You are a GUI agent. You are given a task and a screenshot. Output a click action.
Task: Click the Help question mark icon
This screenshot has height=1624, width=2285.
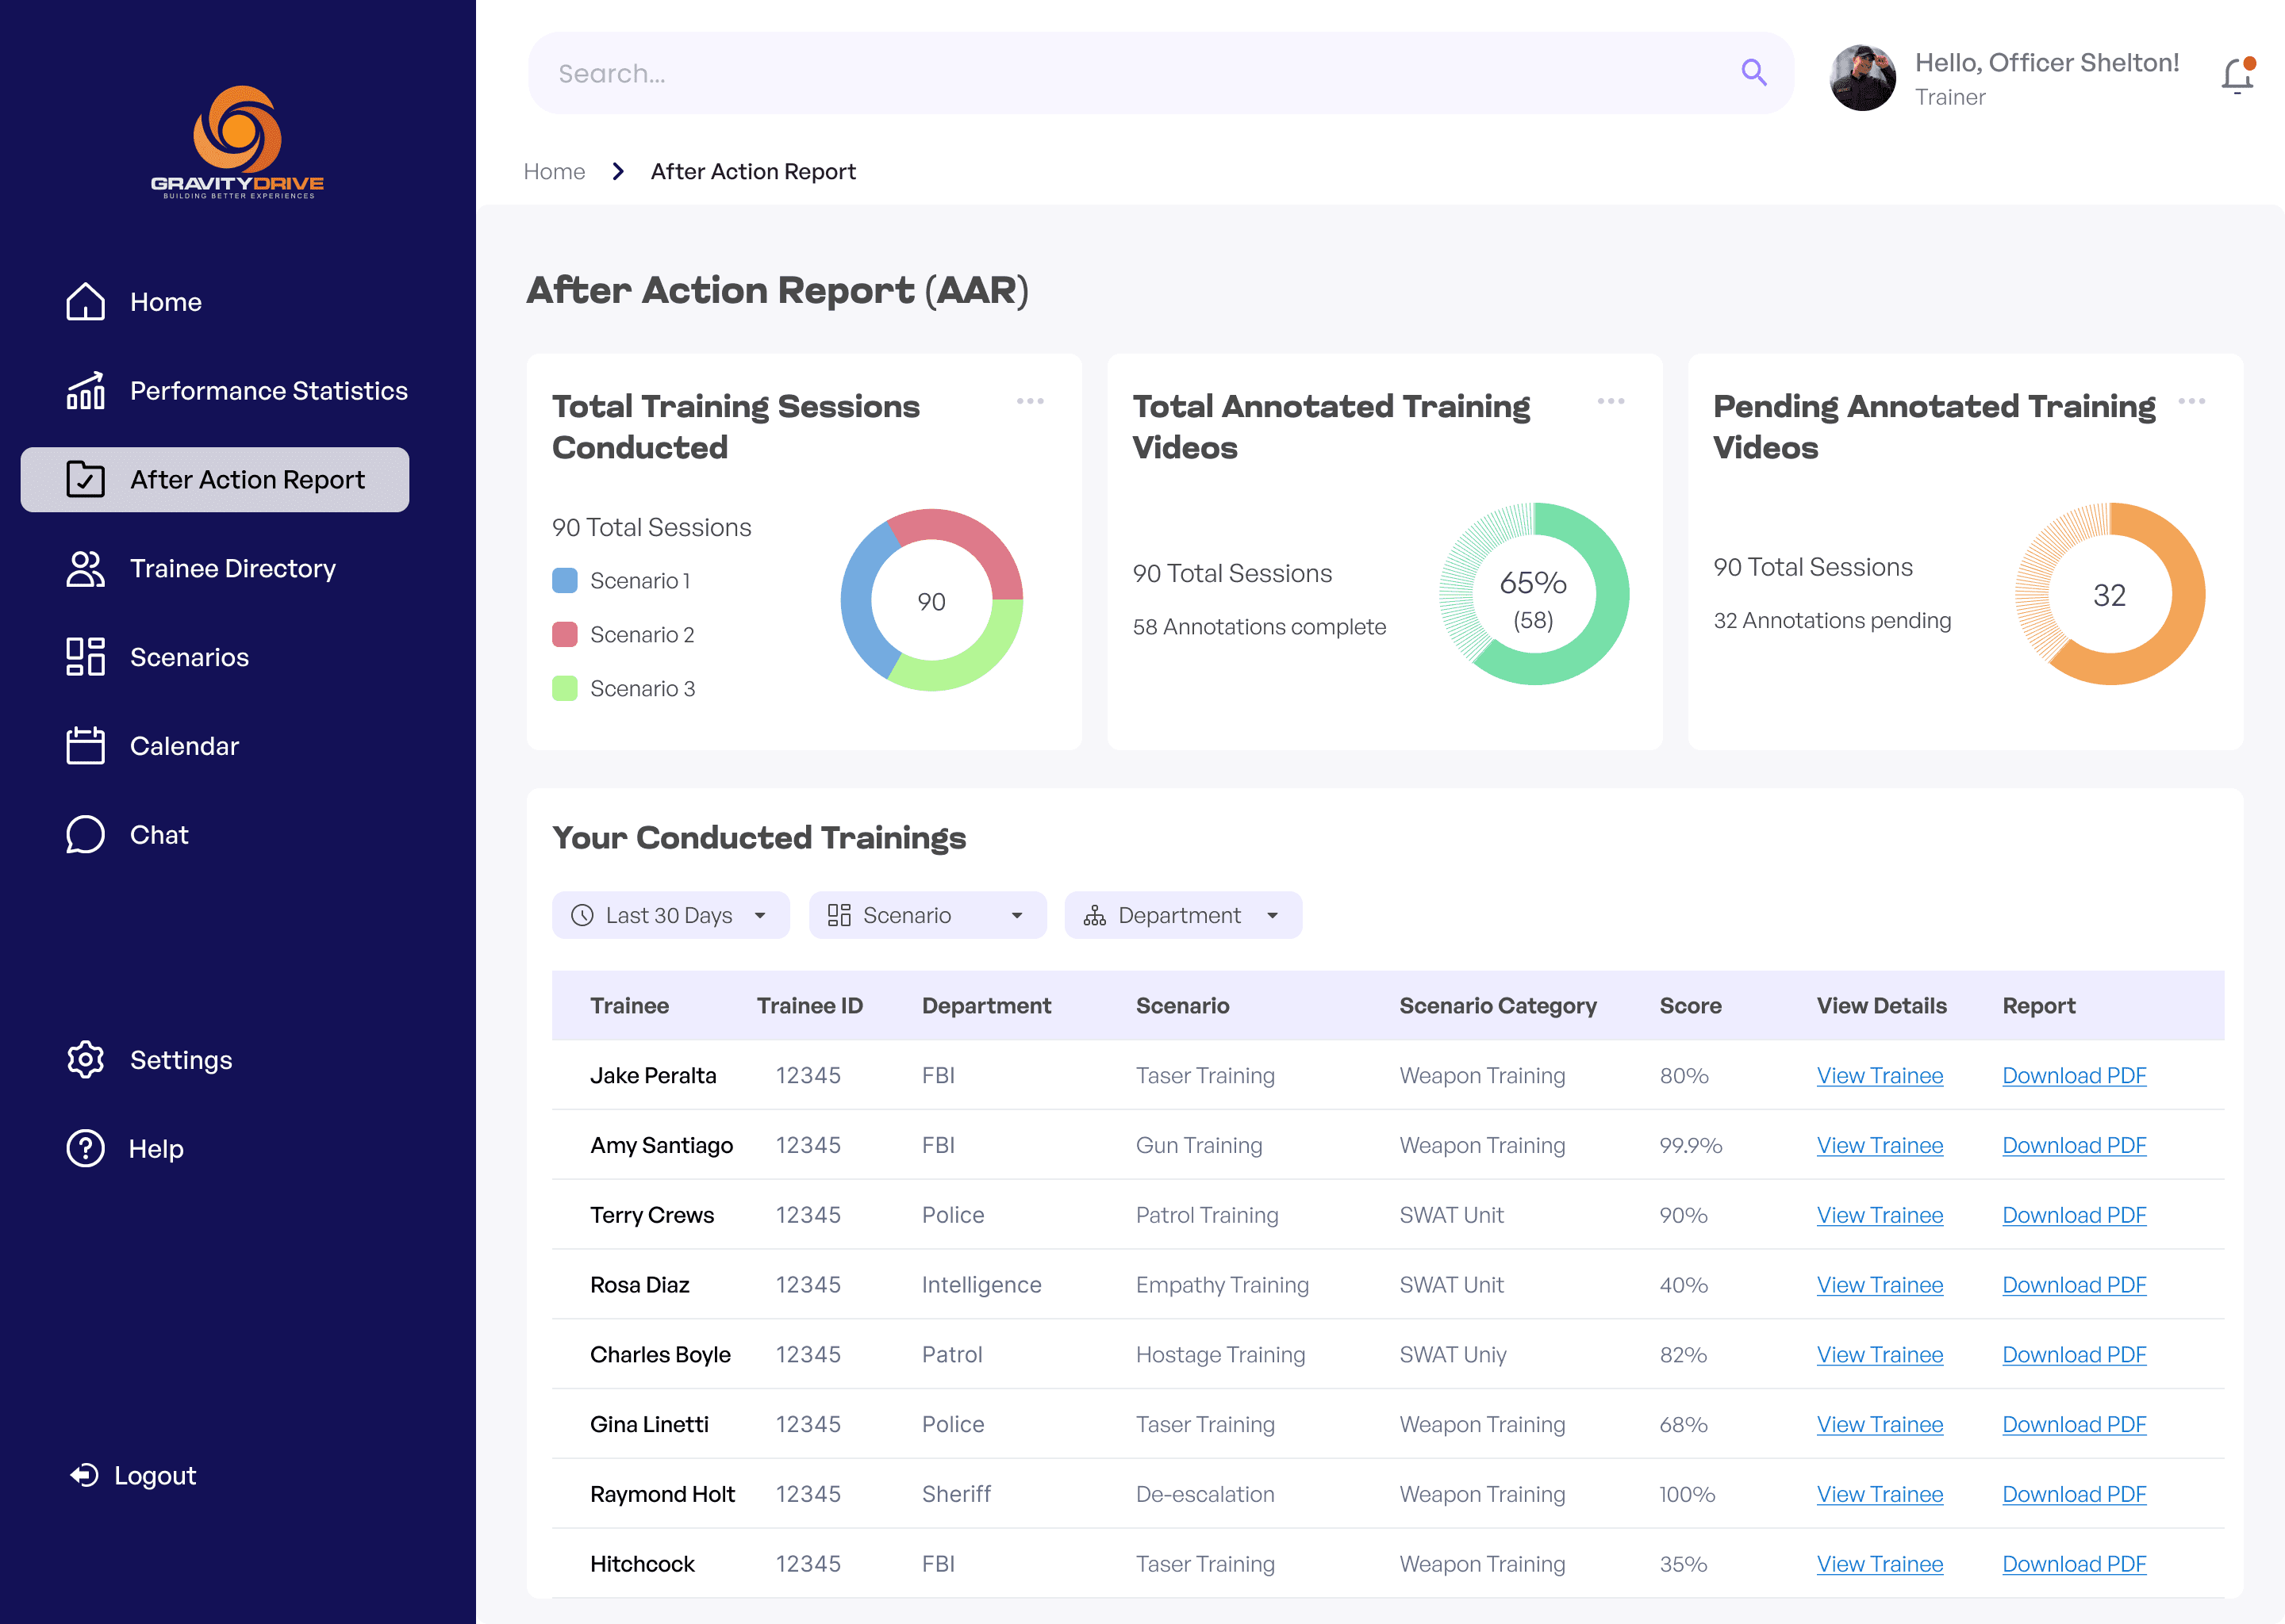coord(85,1149)
